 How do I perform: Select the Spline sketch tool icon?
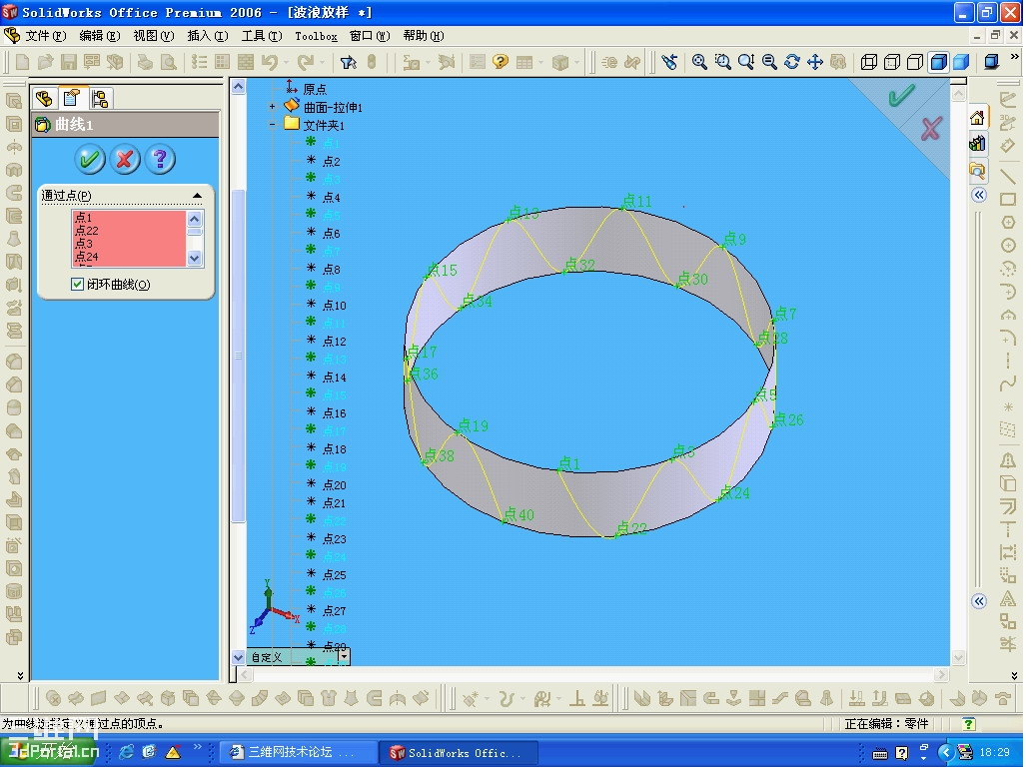1008,384
